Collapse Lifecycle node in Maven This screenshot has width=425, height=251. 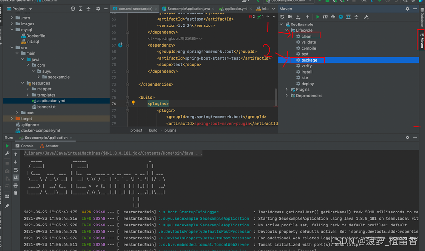pyautogui.click(x=287, y=30)
